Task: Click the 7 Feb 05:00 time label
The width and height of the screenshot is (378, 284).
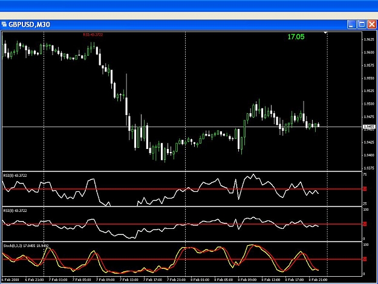Action: click(x=82, y=280)
